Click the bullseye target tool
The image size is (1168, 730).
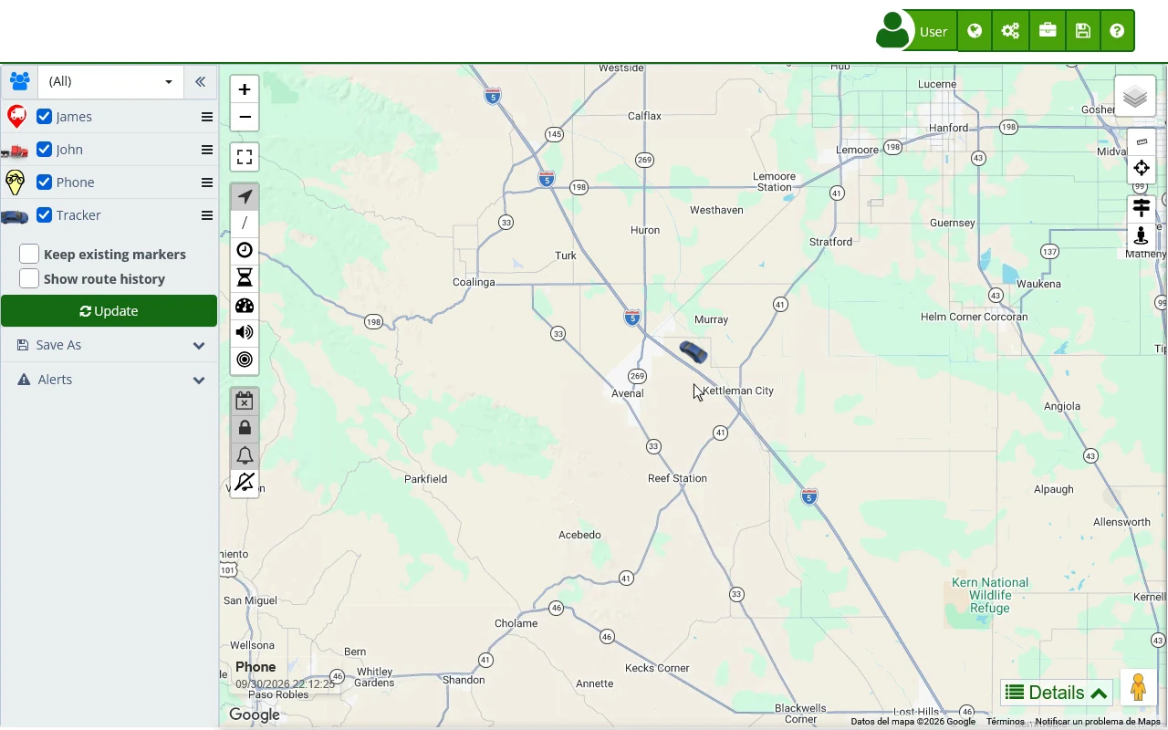pyautogui.click(x=245, y=360)
